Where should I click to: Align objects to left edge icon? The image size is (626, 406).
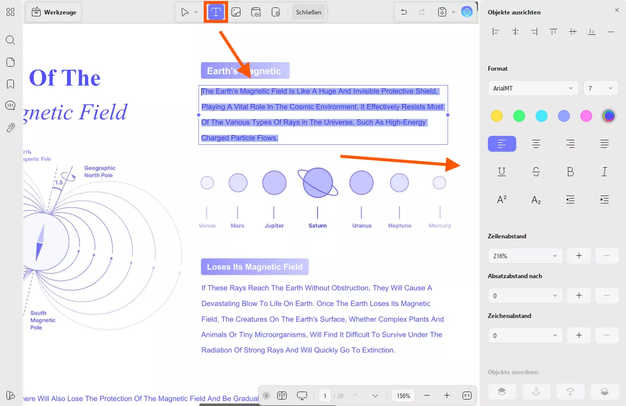click(495, 32)
